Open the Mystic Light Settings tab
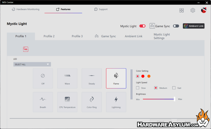Viewport: 211px width, 129px height. tap(162, 36)
